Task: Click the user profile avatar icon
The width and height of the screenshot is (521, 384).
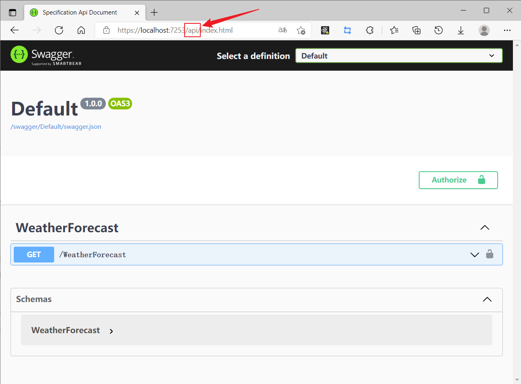Action: tap(484, 30)
